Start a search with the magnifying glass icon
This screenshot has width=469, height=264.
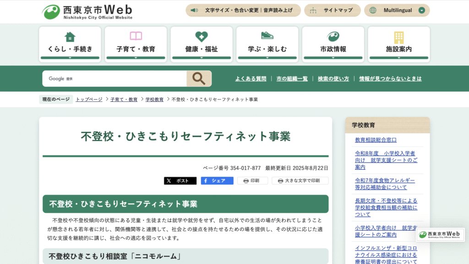point(199,79)
